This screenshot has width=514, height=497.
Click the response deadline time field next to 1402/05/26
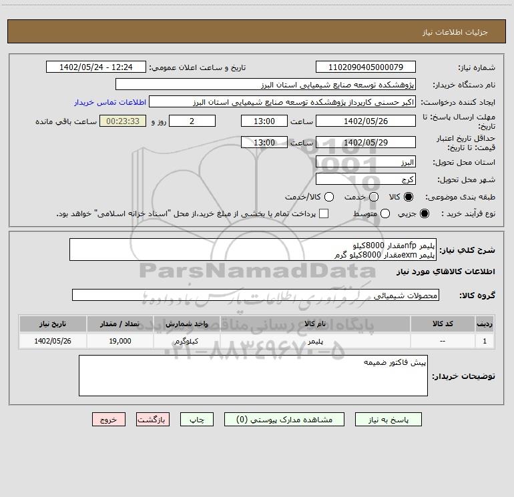264,121
